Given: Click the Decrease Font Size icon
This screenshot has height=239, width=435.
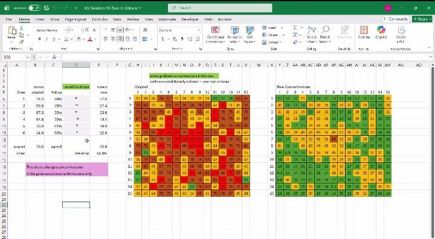Looking at the screenshot, I should [94, 30].
